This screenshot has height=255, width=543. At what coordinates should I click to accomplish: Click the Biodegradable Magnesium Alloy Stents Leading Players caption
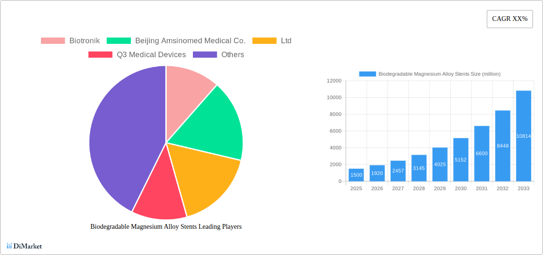click(166, 227)
